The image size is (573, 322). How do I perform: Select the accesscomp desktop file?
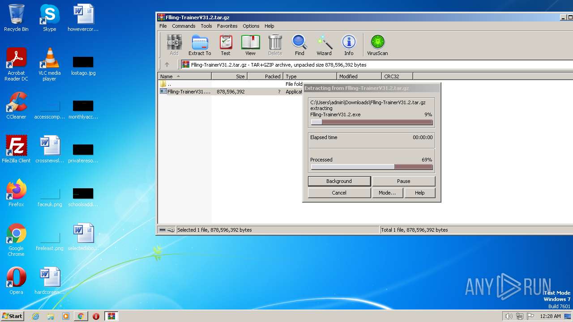pos(49,109)
